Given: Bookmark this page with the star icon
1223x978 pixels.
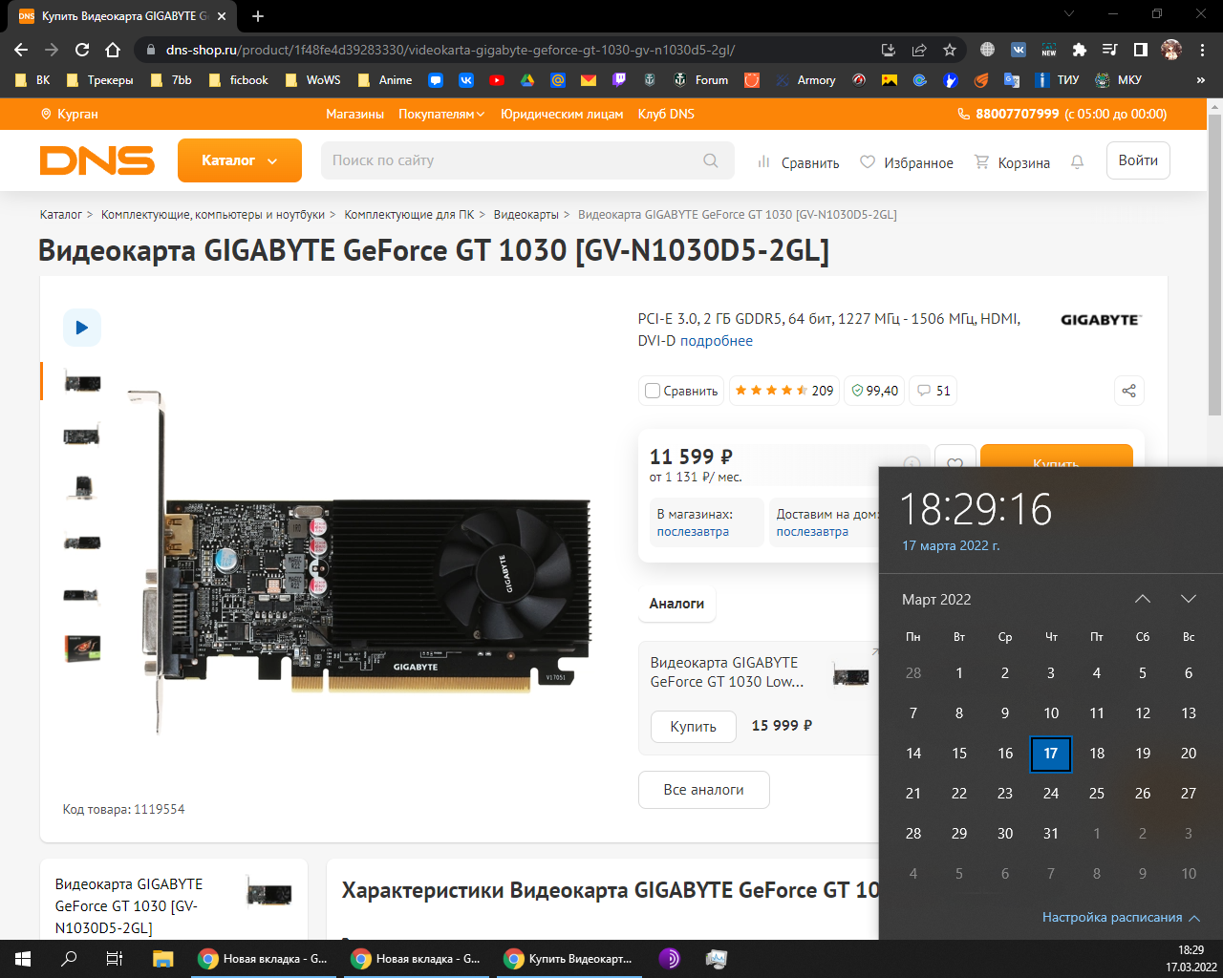Looking at the screenshot, I should click(949, 50).
